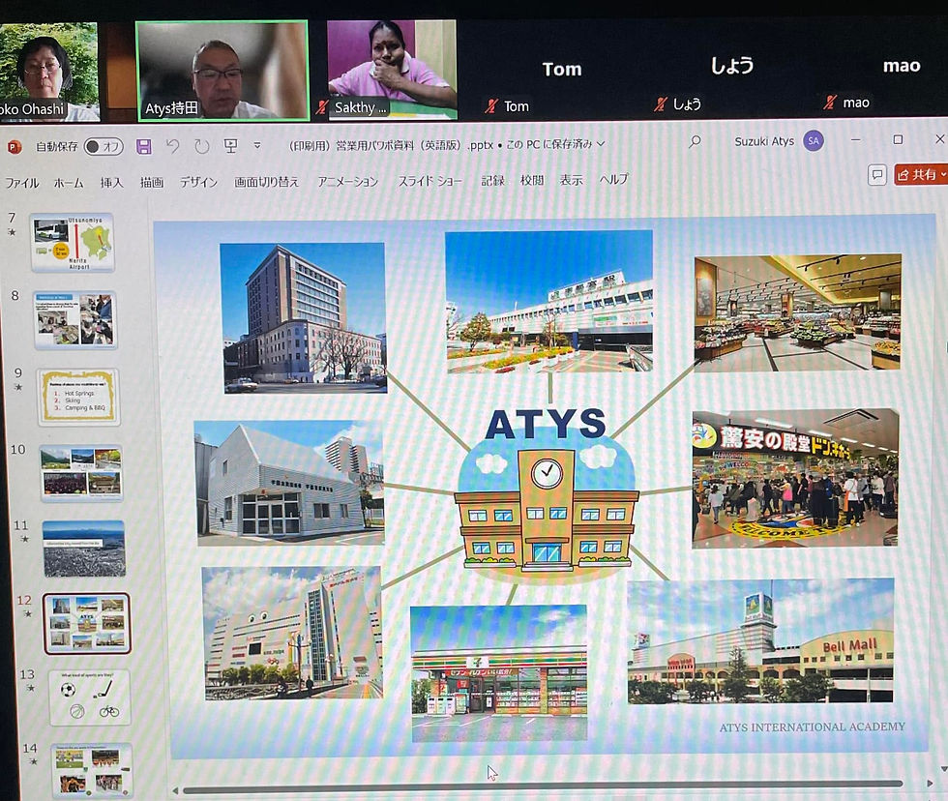
Task: Select the department store with eyes photo
Action: pos(292,633)
